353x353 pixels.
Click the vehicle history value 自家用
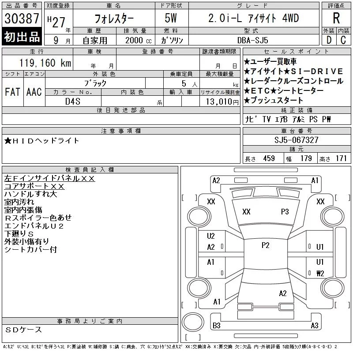click(x=95, y=41)
